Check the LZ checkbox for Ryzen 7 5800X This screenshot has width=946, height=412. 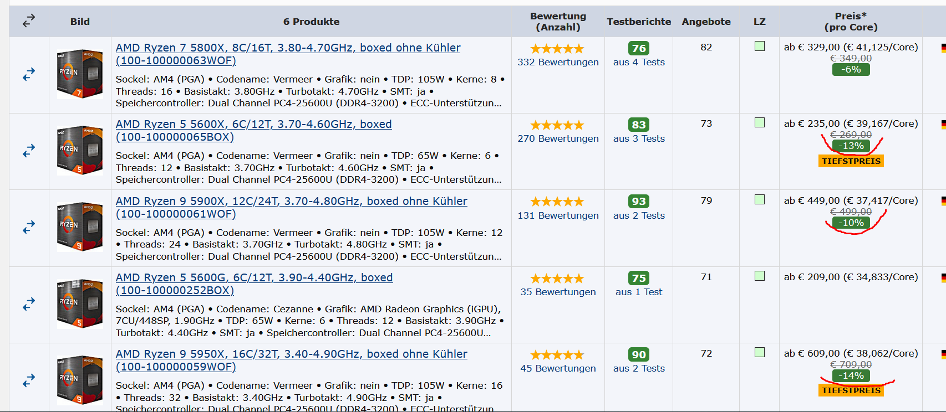[x=760, y=46]
